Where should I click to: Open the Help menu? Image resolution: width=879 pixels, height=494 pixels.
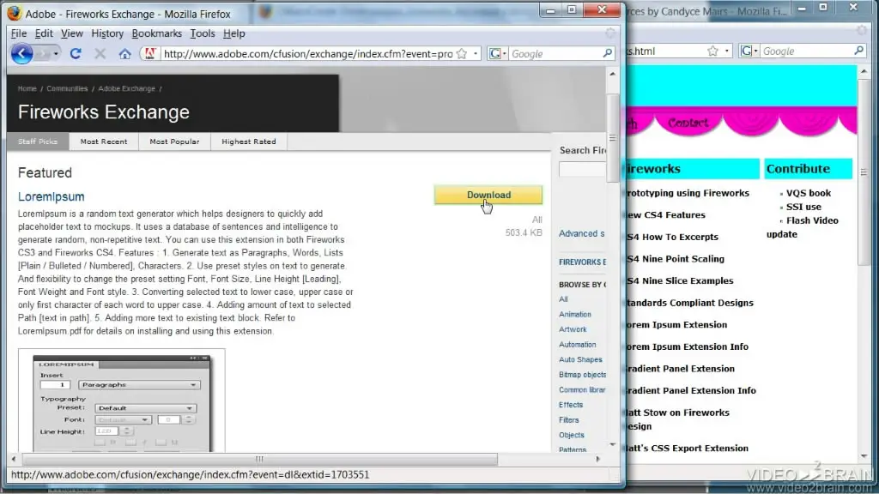[233, 33]
